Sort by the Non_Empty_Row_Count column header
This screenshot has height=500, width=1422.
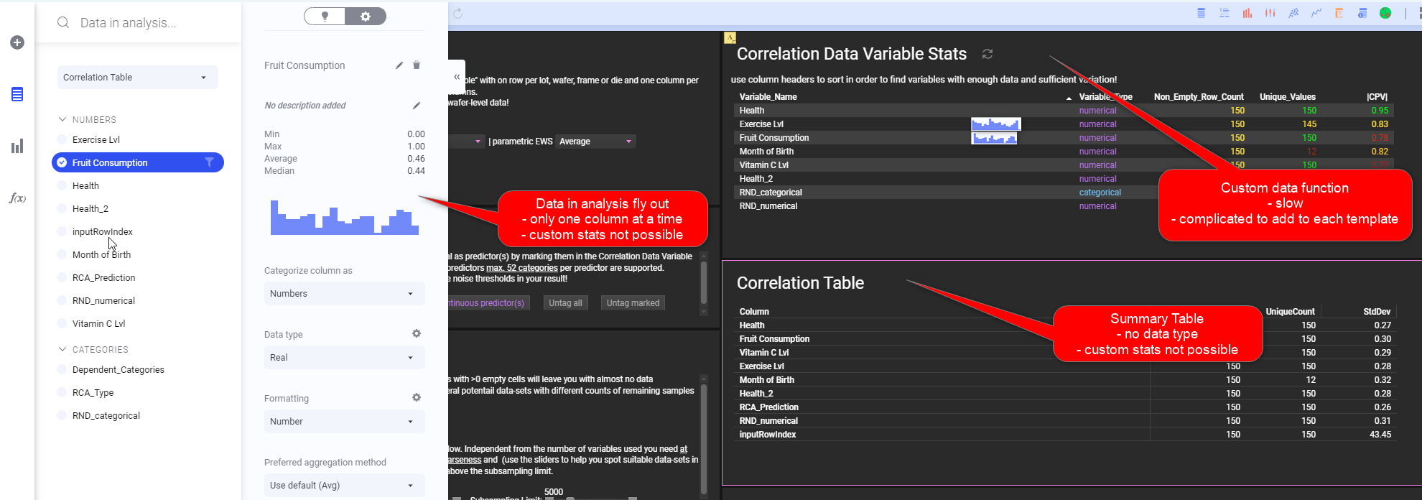(x=1198, y=97)
